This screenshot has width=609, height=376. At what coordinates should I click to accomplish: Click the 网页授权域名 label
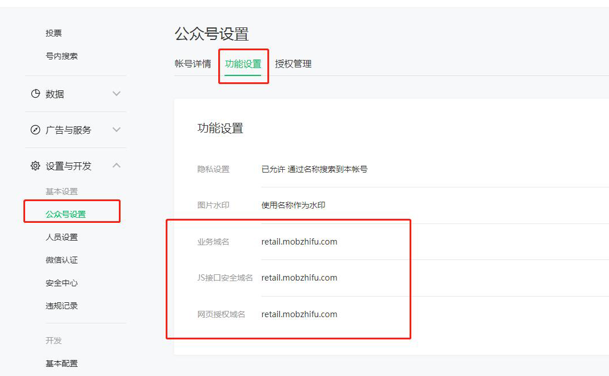(x=222, y=315)
